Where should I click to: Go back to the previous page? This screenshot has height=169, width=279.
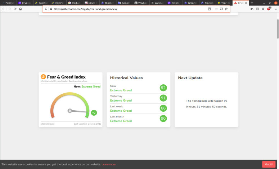click(x=4, y=9)
